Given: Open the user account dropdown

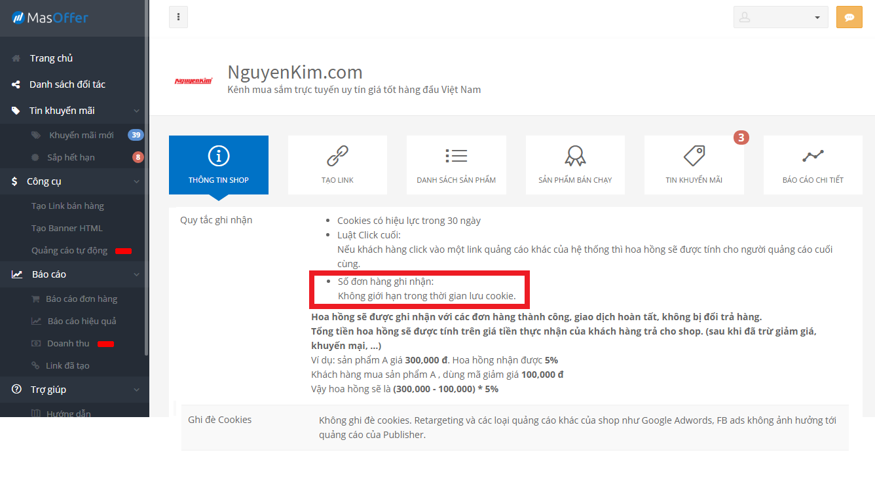Looking at the screenshot, I should pyautogui.click(x=781, y=18).
